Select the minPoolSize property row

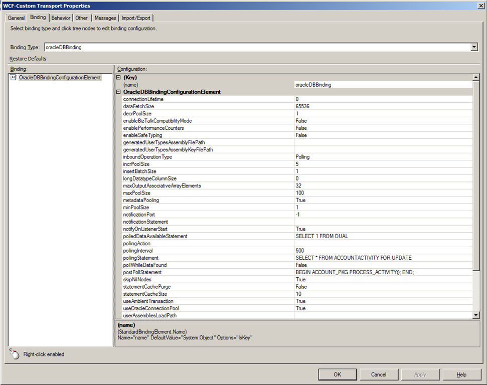click(297, 208)
